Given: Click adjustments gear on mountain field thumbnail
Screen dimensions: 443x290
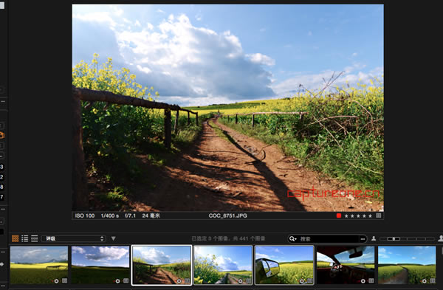Looking at the screenshot, I should [56, 281].
